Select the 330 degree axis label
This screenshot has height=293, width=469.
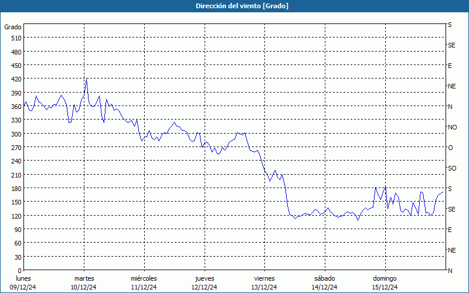tap(17, 121)
